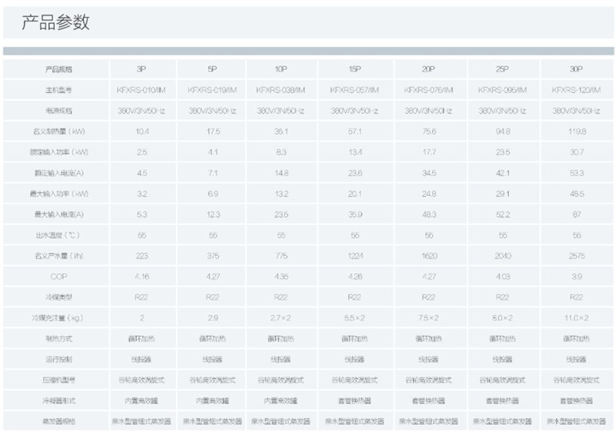The width and height of the screenshot is (615, 431).
Task: Click the 出水温度 row label
Action: click(x=58, y=235)
